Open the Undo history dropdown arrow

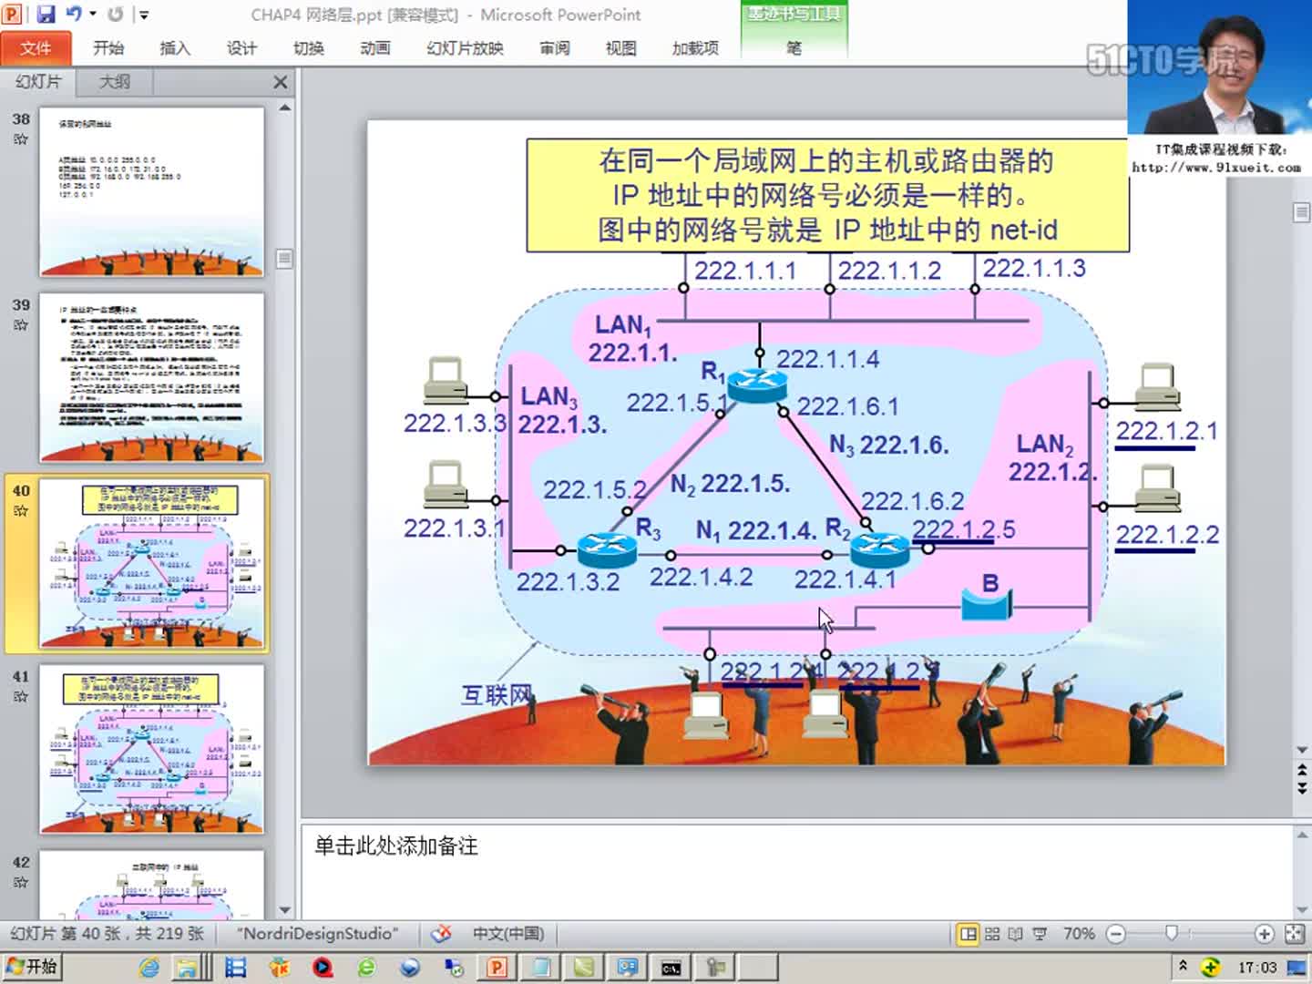(x=92, y=14)
